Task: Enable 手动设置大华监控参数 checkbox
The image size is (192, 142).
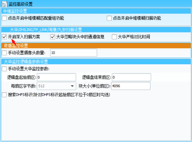Action: pos(4,69)
